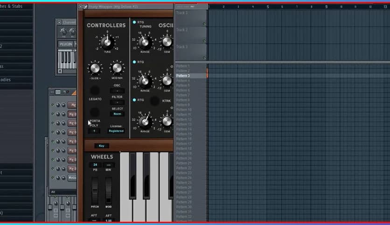Toggle the RTG light beside KTRK

pos(134,100)
